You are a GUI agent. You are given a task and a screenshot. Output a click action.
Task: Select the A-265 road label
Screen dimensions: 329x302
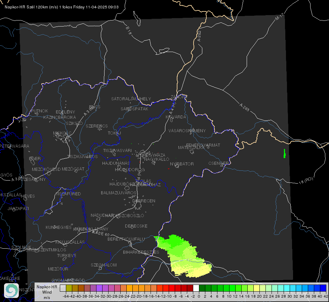point(244,107)
